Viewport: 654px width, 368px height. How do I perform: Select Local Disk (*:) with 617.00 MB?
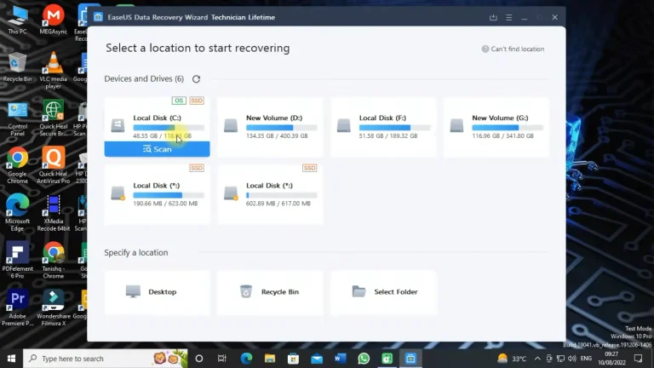pos(270,194)
